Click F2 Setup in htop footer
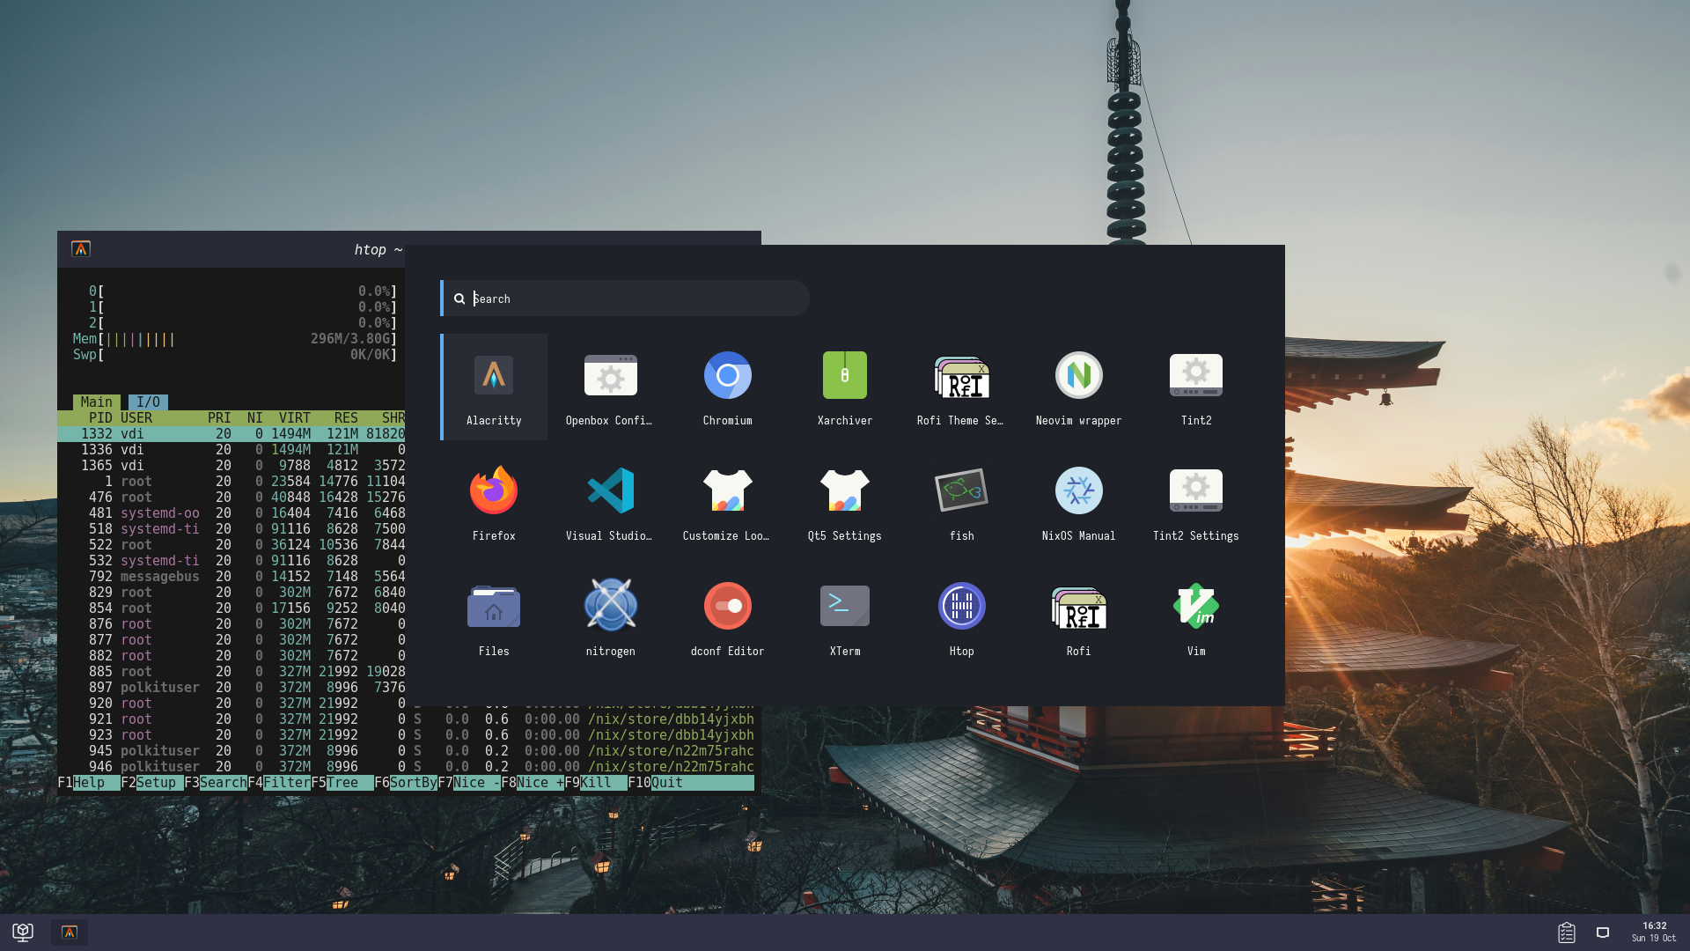The image size is (1690, 951). coord(152,783)
